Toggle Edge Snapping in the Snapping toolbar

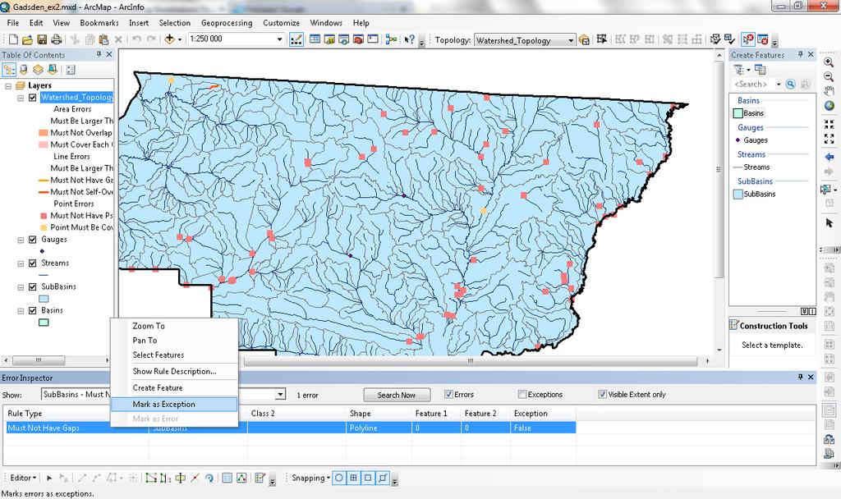pyautogui.click(x=383, y=478)
